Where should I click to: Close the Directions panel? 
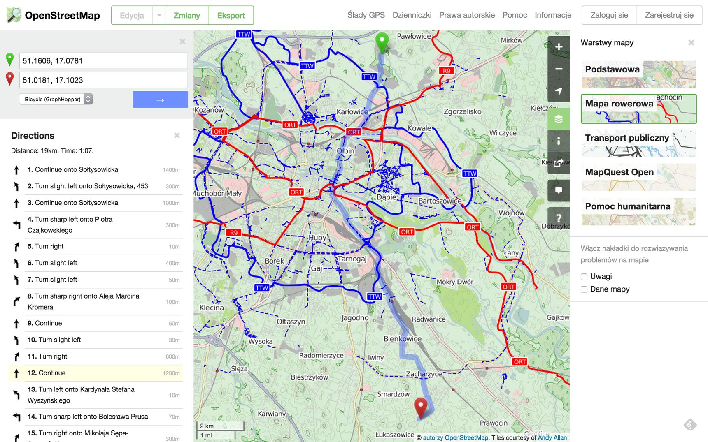pos(177,135)
